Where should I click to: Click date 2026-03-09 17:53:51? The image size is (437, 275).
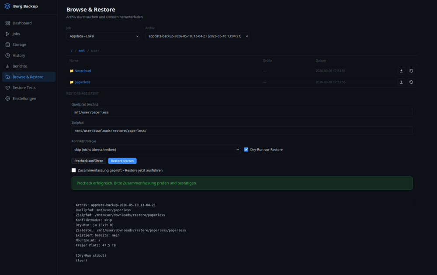click(x=330, y=71)
